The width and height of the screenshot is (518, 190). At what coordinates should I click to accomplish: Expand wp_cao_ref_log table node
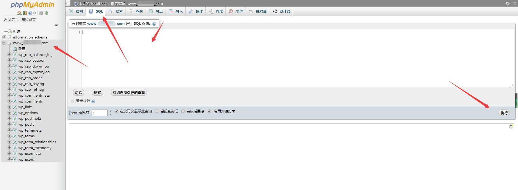click(9, 89)
